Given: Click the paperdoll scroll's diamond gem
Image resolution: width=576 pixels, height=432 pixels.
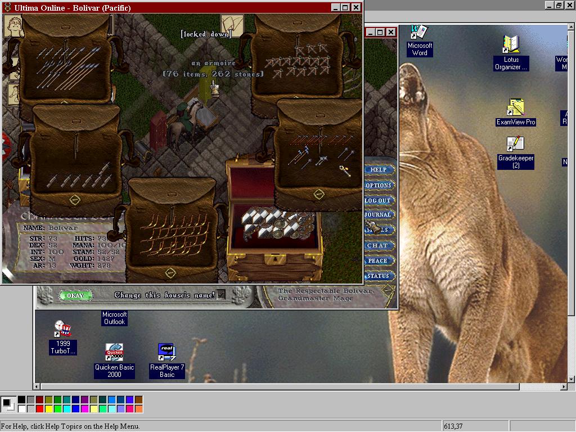Looking at the screenshot, I should [388, 291].
